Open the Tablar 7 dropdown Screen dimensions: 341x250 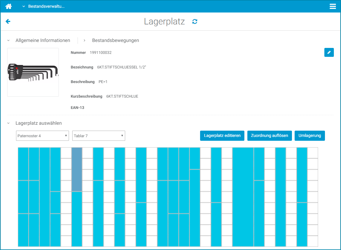[x=98, y=136]
